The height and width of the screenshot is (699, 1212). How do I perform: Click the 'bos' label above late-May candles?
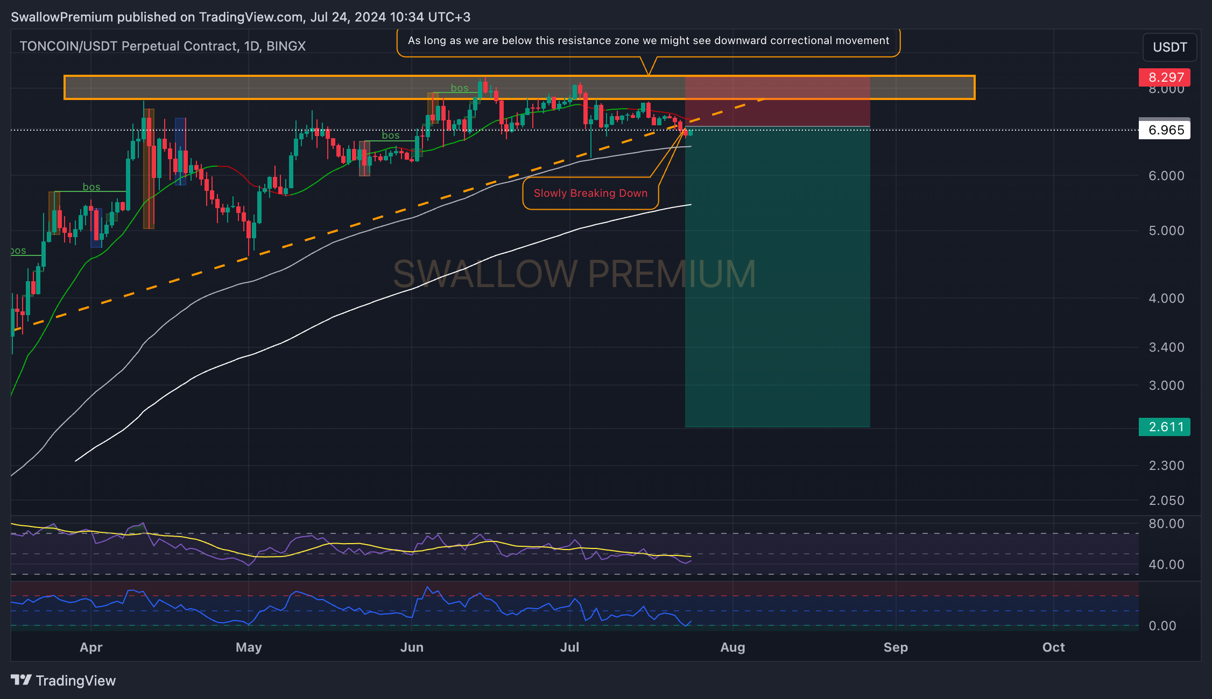[390, 135]
